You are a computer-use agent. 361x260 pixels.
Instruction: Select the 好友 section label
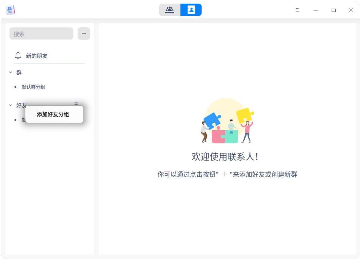click(x=21, y=105)
